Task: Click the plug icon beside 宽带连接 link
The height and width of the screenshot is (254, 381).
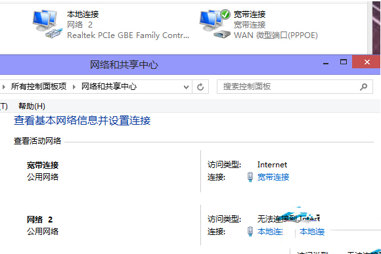Action: (250, 177)
